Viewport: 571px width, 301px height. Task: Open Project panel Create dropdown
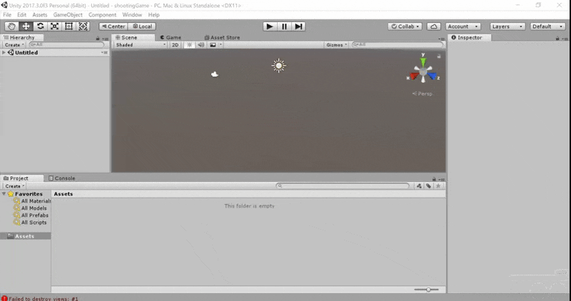tap(14, 186)
